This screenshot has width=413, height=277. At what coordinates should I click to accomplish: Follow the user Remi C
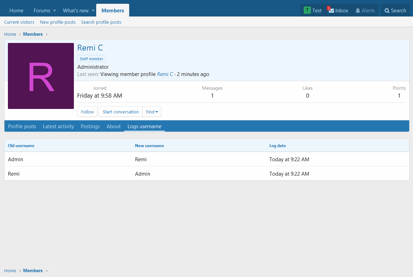click(87, 112)
